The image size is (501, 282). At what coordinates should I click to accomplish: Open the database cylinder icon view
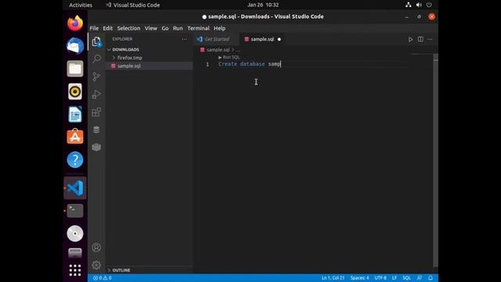tap(96, 129)
